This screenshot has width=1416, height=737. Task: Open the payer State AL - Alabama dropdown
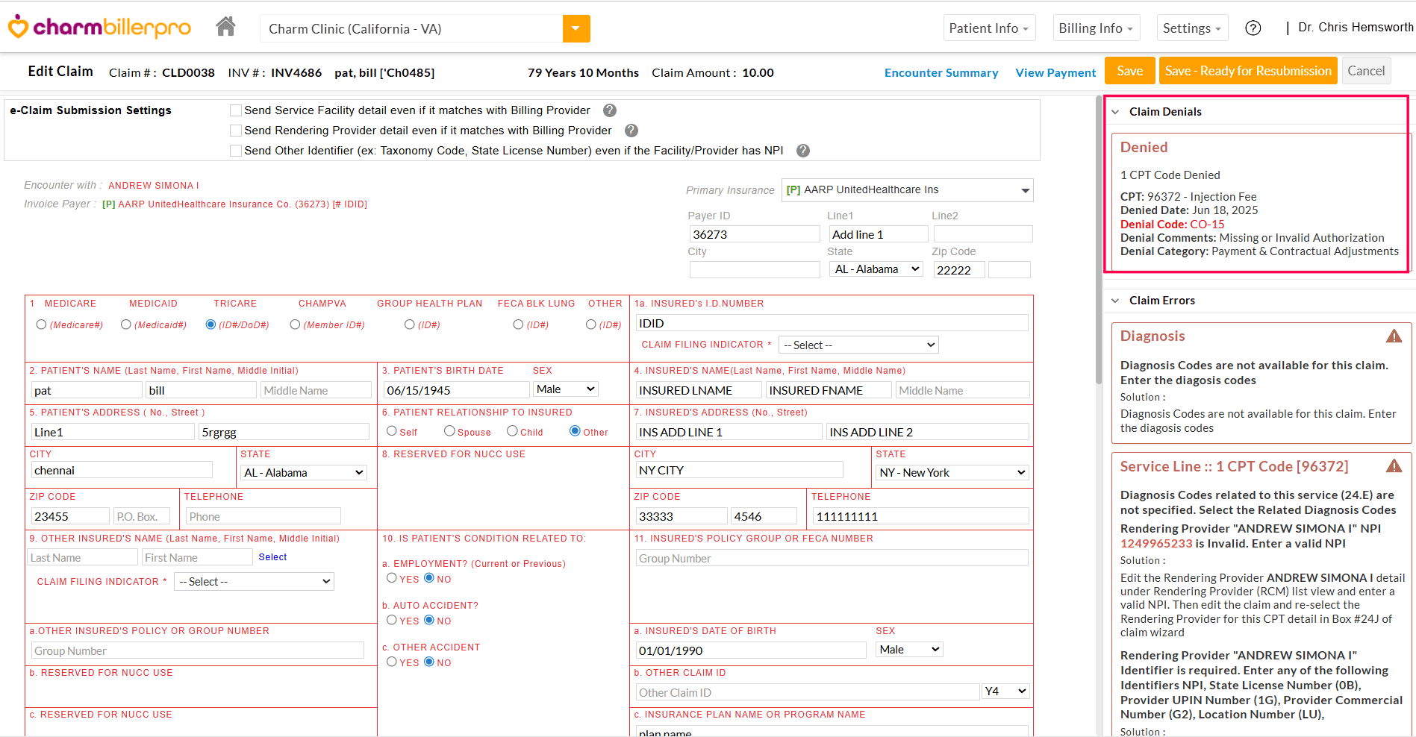[877, 269]
